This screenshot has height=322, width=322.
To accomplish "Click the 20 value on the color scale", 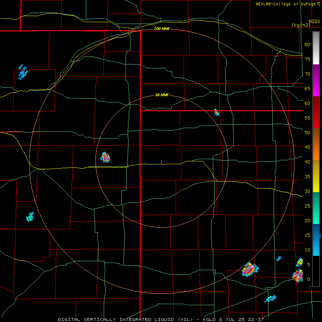I will tap(307, 221).
